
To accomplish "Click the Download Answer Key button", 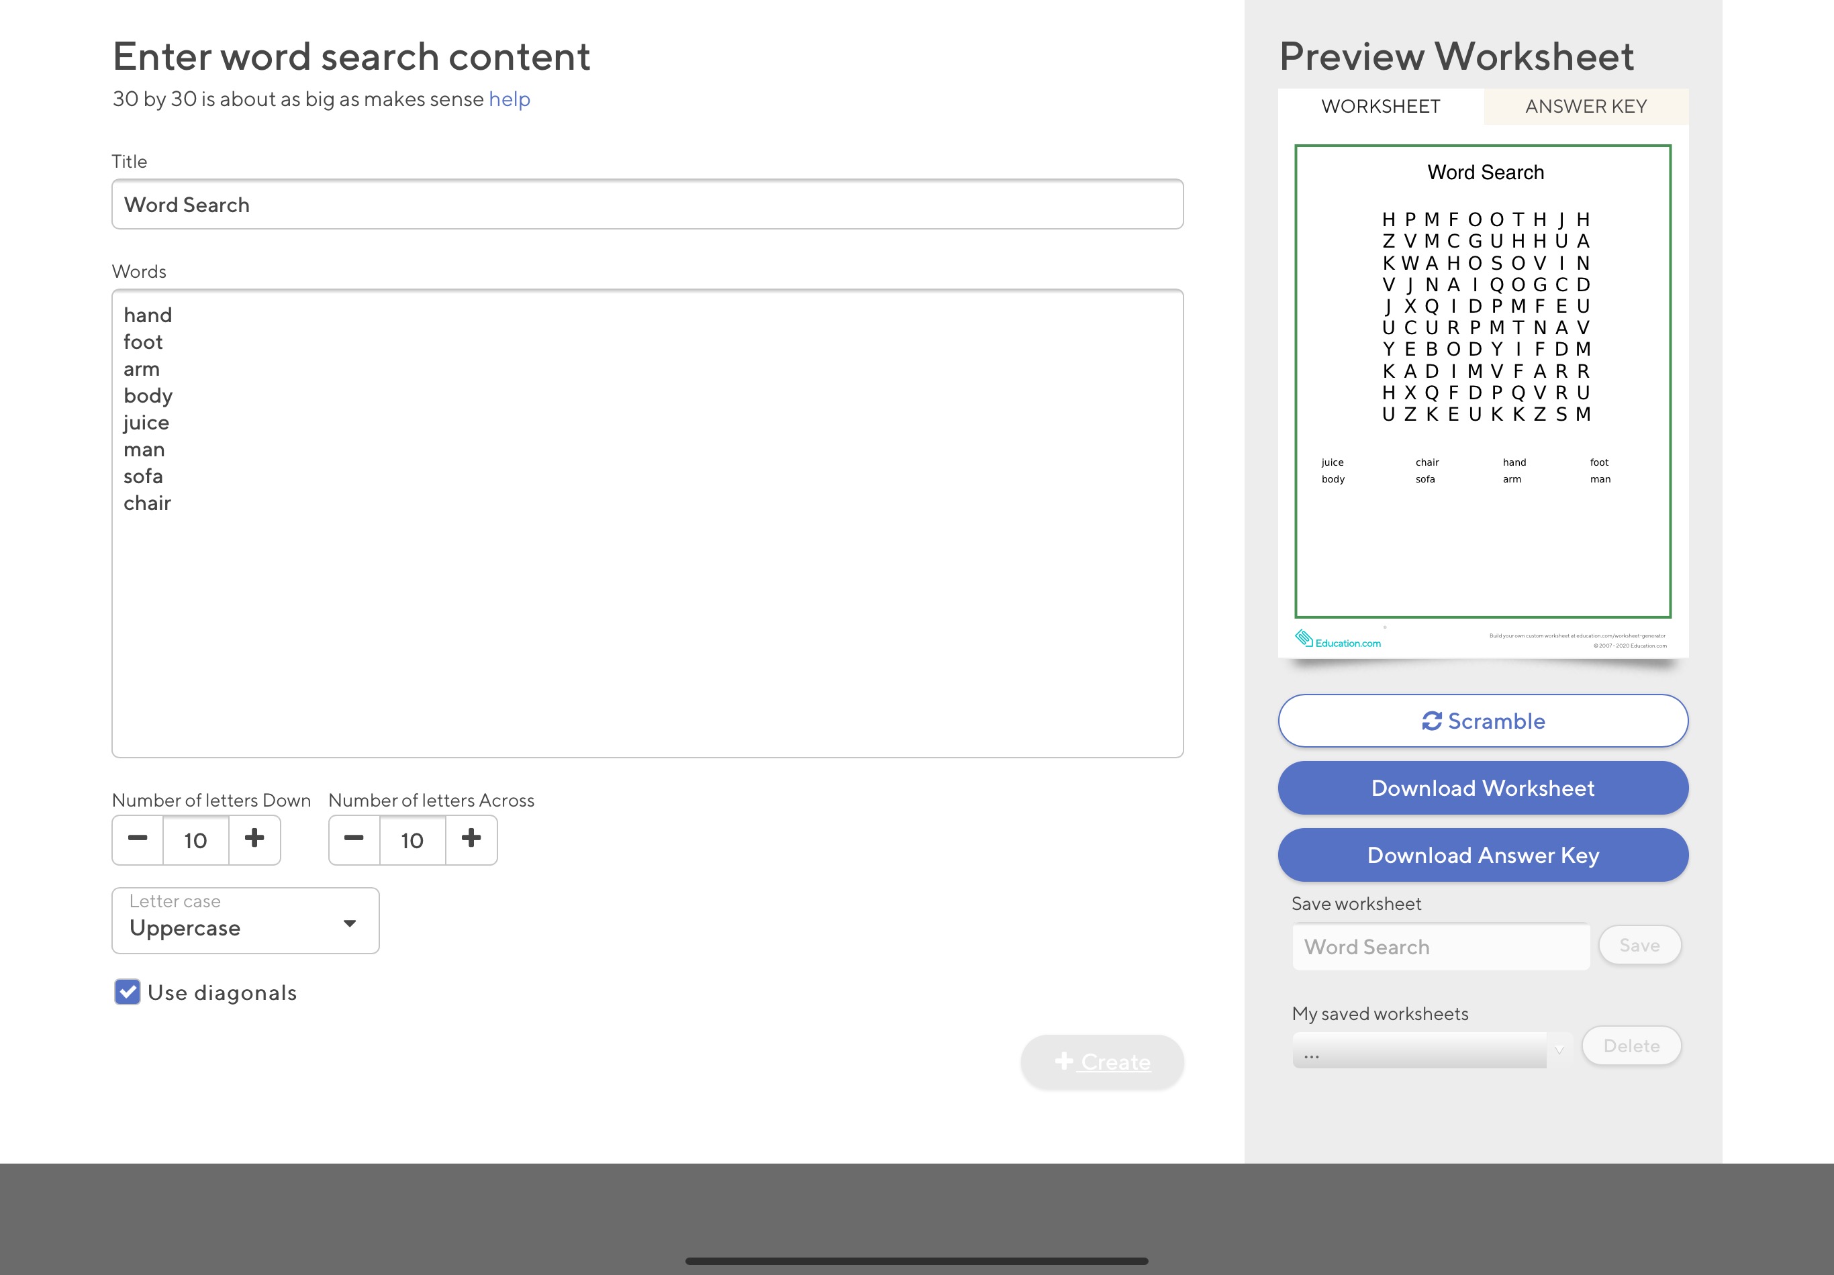I will pos(1482,855).
